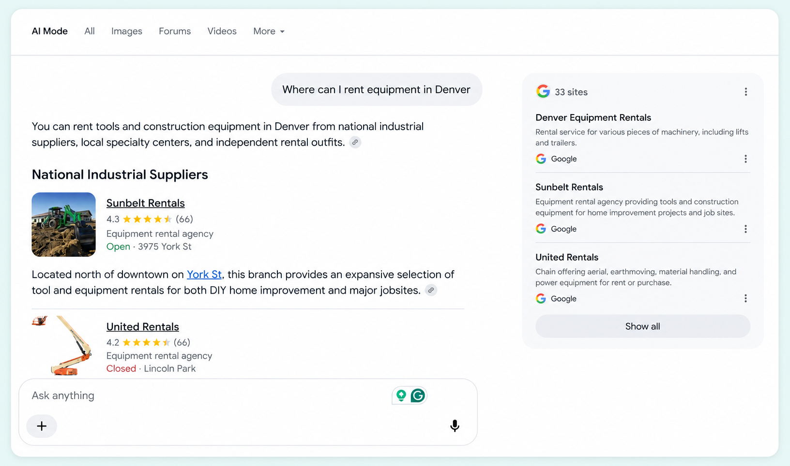The image size is (790, 466).
Task: Switch to the Videos tab
Action: coord(222,31)
